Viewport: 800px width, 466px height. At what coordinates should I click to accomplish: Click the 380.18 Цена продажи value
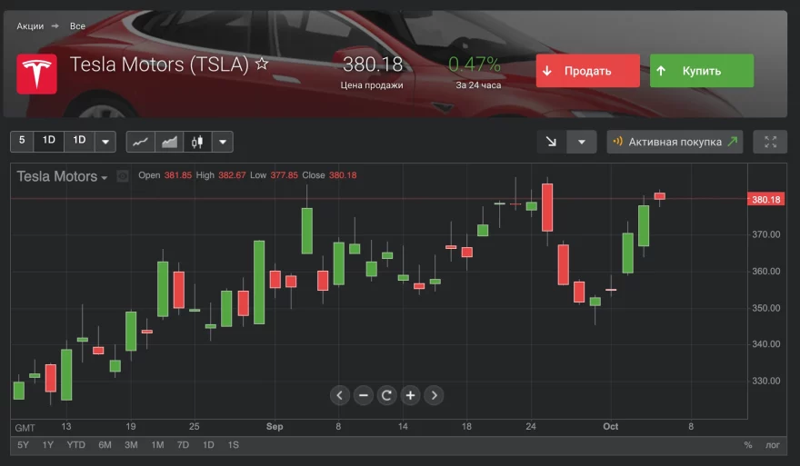coord(373,64)
